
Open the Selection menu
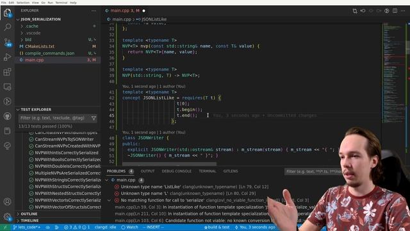[x=23, y=3]
